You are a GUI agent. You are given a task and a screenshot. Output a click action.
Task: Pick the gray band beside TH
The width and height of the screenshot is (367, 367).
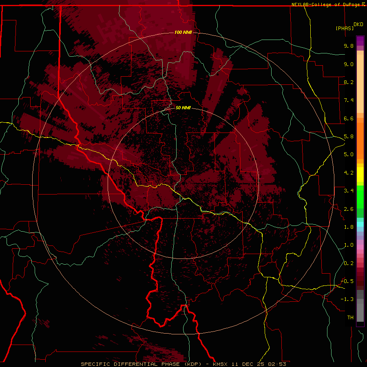[x=360, y=314]
